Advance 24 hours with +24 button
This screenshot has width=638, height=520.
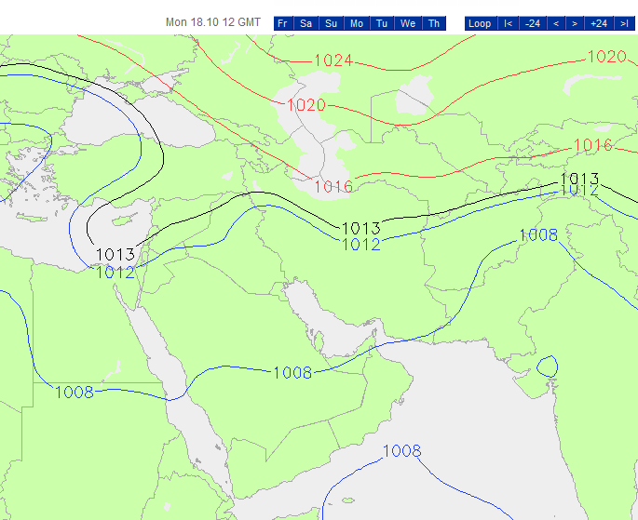click(x=599, y=23)
